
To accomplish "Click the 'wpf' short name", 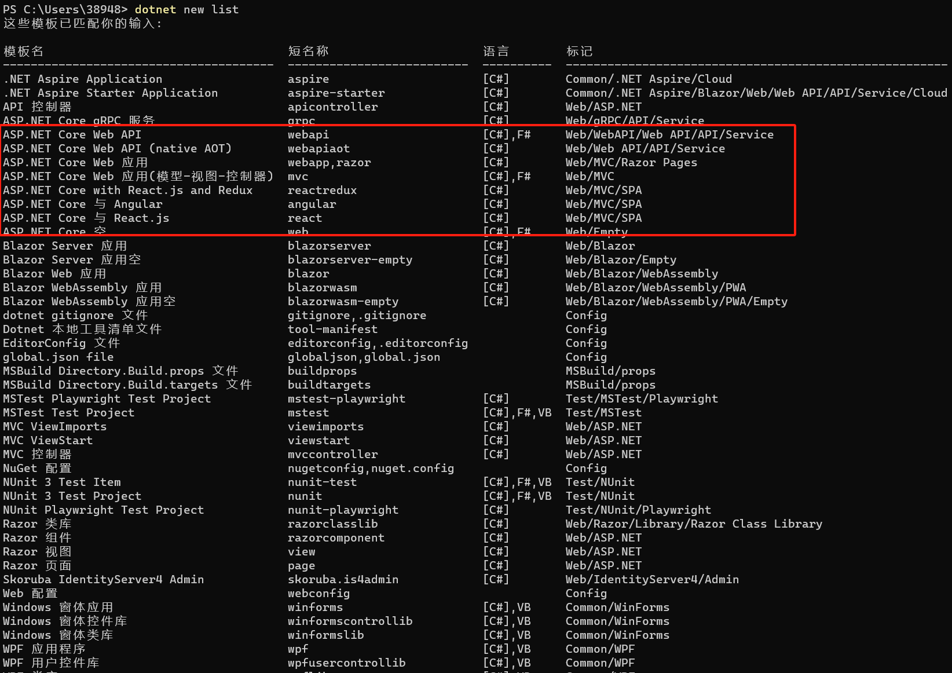I will [x=298, y=649].
